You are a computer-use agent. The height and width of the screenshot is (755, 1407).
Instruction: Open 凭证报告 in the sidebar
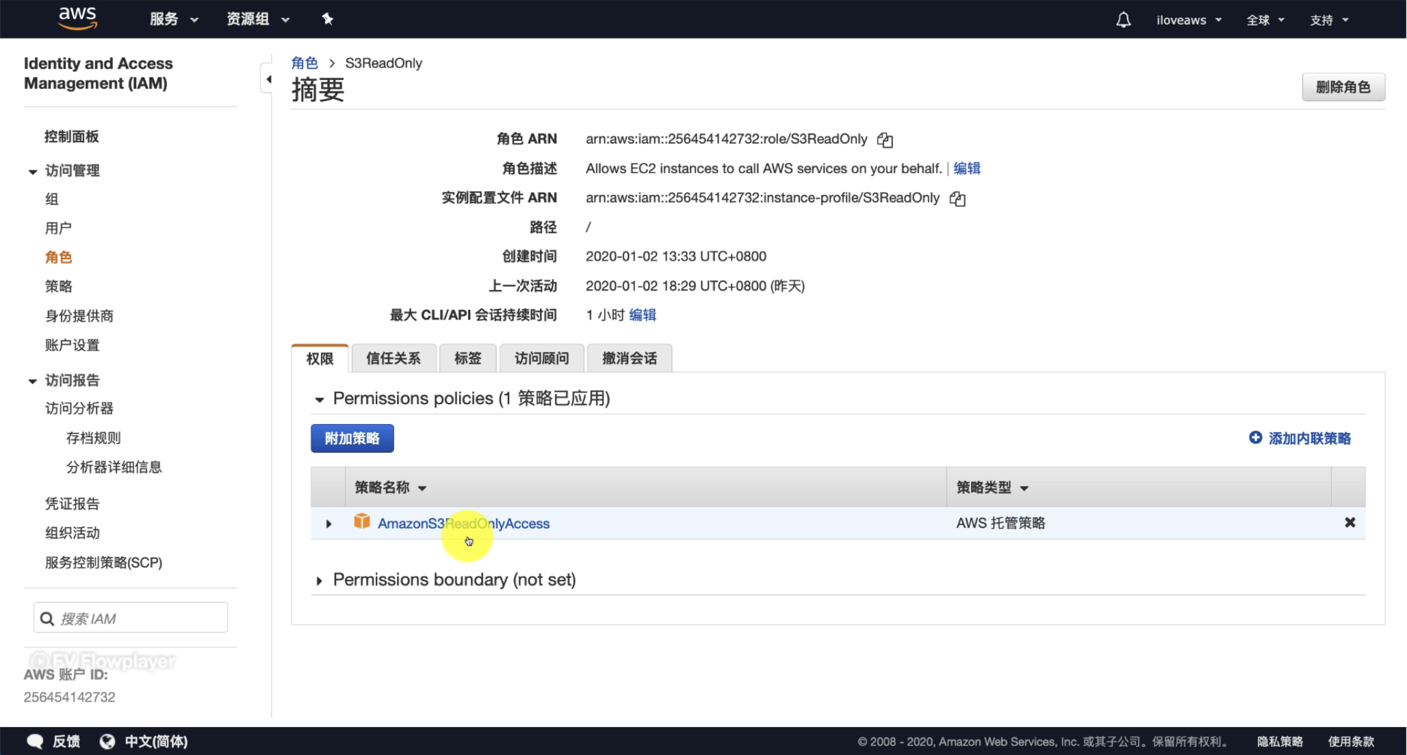72,504
